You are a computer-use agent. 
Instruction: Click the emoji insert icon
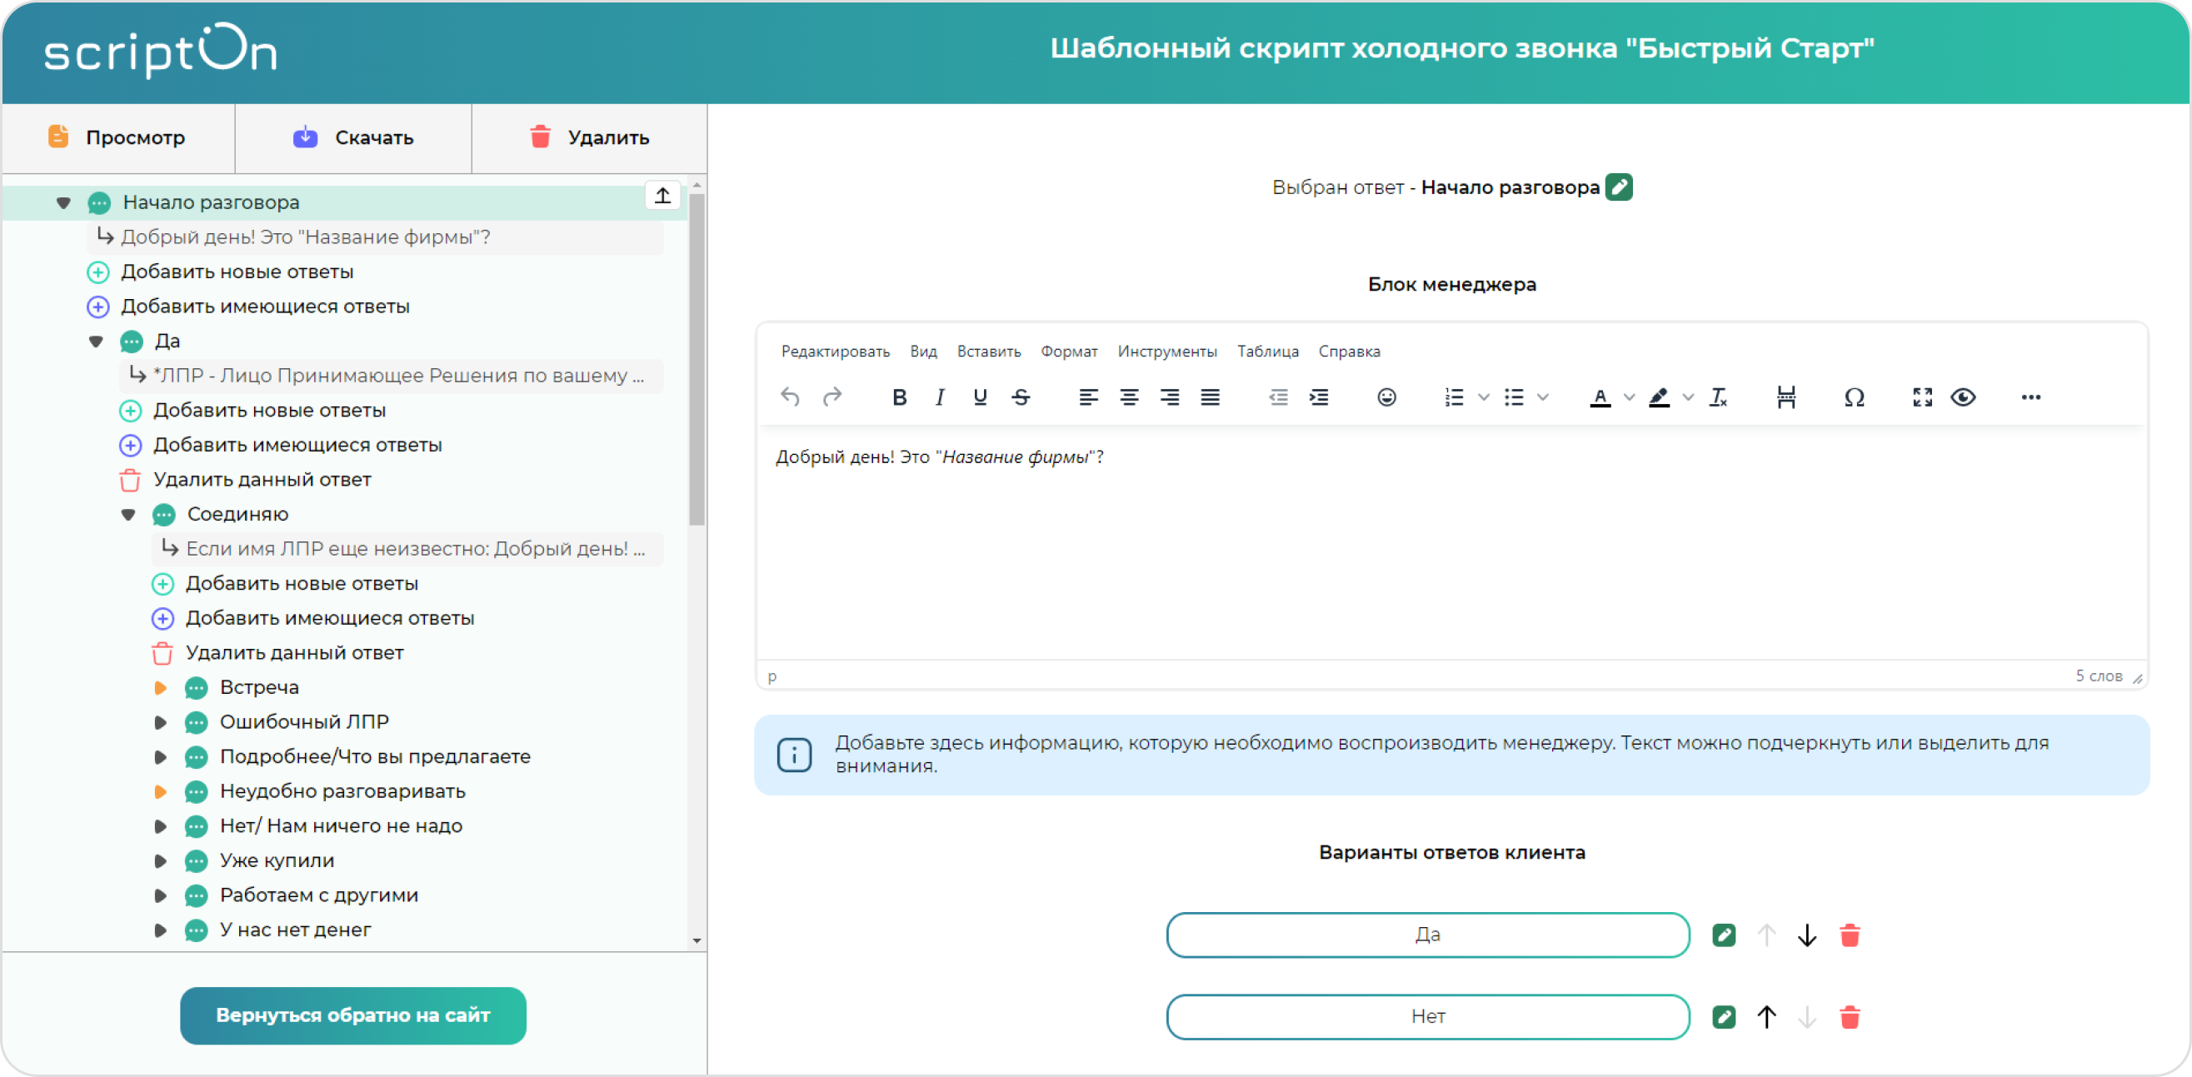(x=1386, y=397)
